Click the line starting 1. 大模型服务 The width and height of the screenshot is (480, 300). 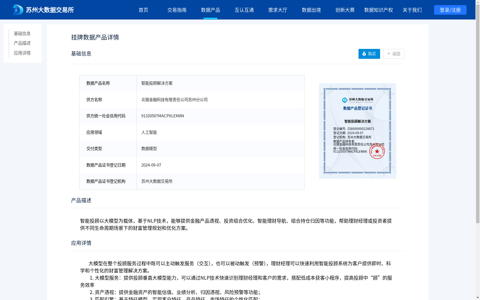[x=236, y=281]
